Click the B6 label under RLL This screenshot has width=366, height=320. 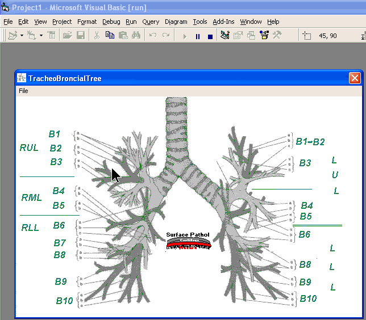59,226
